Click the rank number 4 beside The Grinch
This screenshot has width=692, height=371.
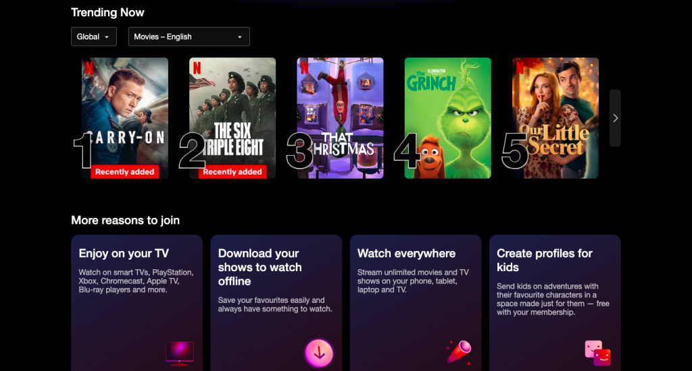407,150
